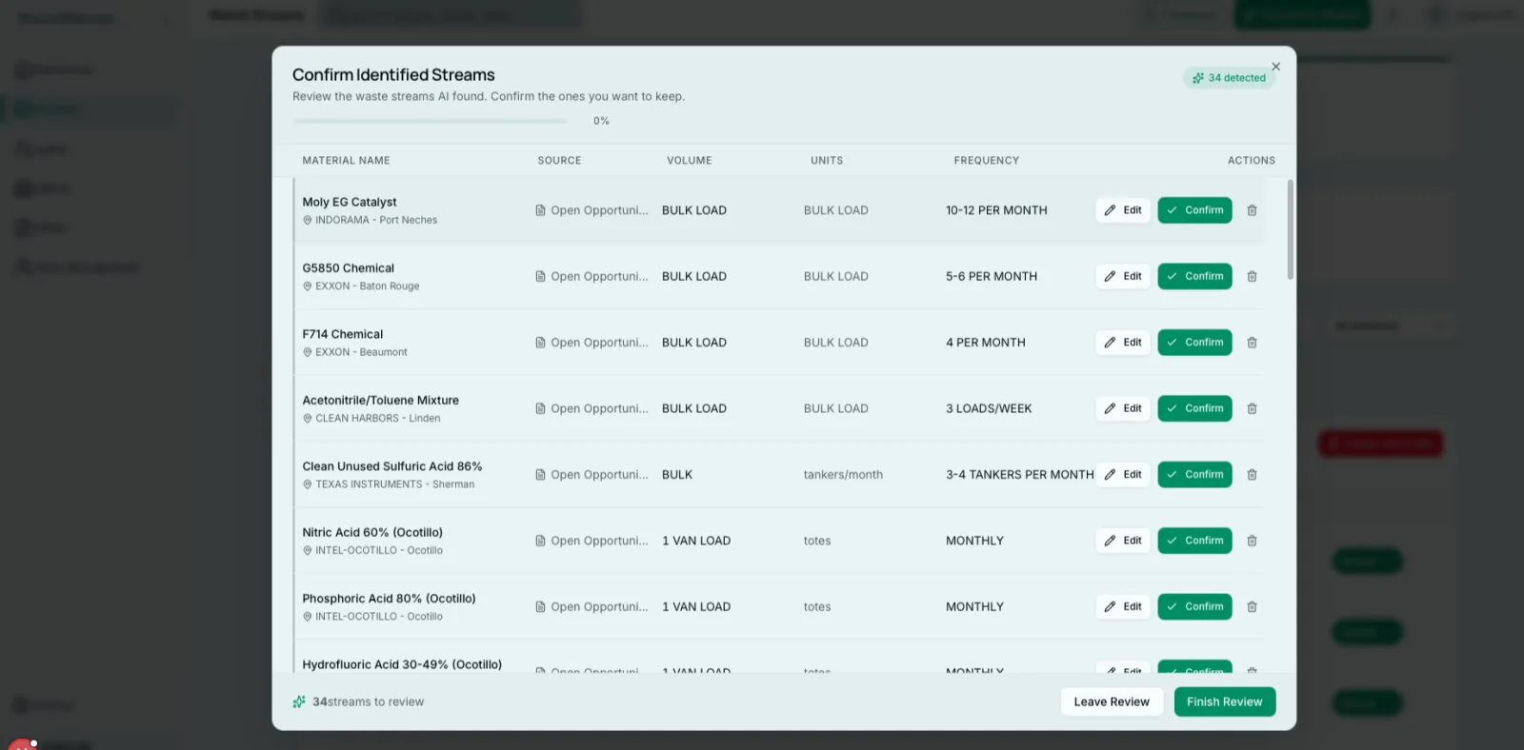This screenshot has width=1524, height=750.
Task: Delete the G5850 Chemical stream
Action: (1252, 276)
